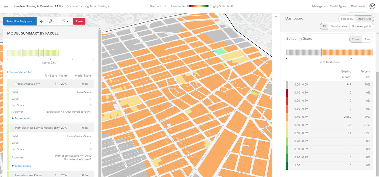Screen dimensions: 379x177
Task: Click the red Reset button
Action: click(x=79, y=21)
